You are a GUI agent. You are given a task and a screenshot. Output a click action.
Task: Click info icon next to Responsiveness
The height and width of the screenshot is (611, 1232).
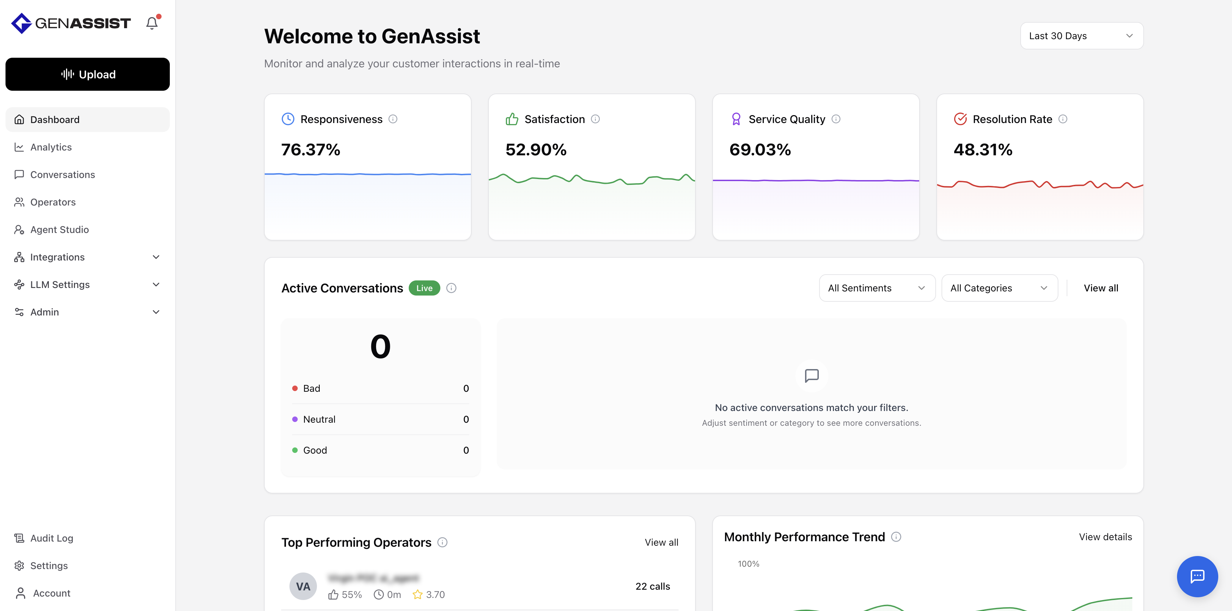393,119
